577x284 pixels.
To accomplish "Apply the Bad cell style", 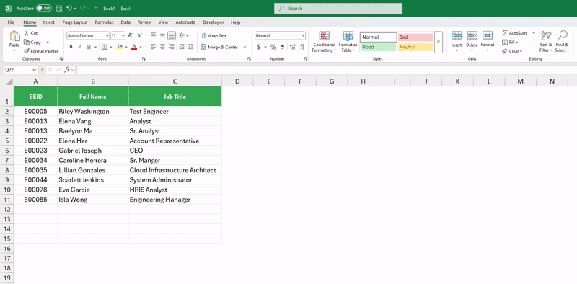I will pos(415,37).
